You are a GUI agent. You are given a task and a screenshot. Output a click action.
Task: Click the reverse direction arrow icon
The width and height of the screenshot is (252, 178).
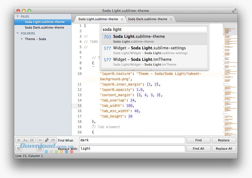pyautogui.click(x=40, y=140)
